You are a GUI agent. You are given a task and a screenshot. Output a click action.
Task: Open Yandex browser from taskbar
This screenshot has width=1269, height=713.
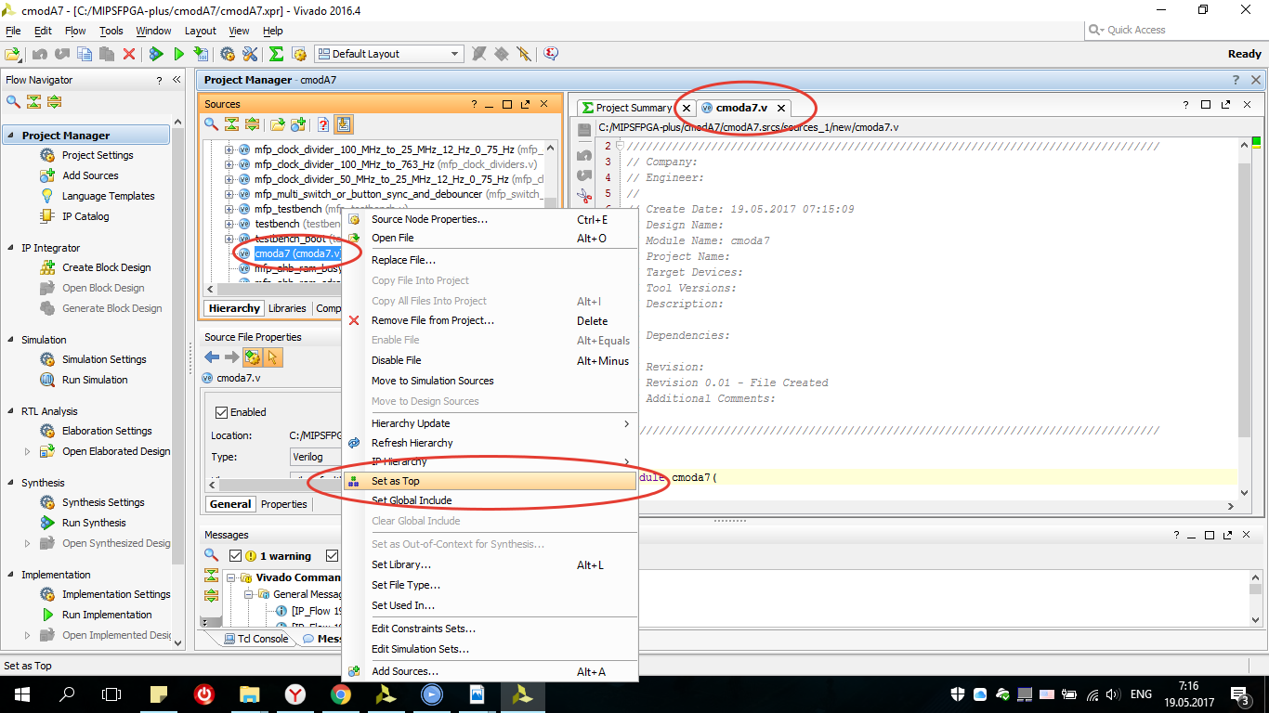(x=294, y=694)
